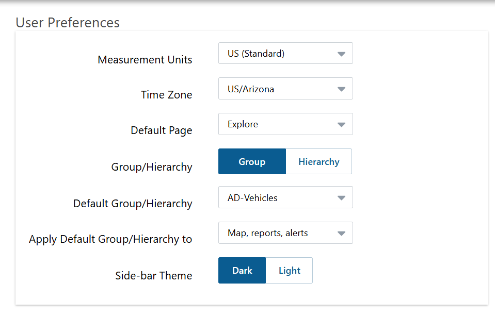Click the Default Page dropdown arrow icon

point(341,125)
